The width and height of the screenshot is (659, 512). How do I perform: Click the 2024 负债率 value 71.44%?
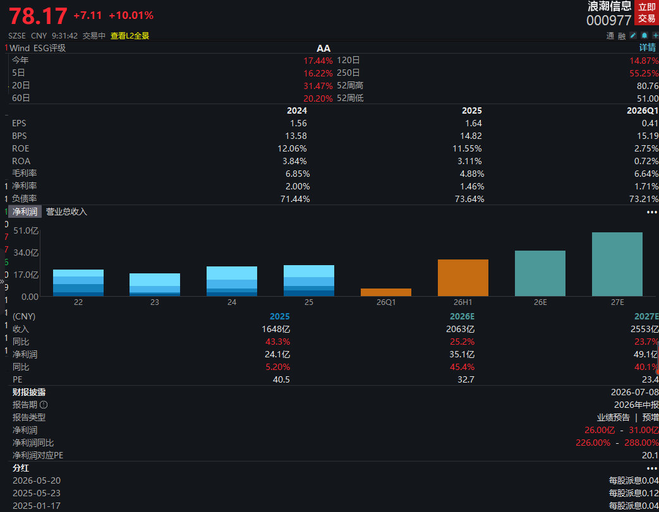coord(295,199)
